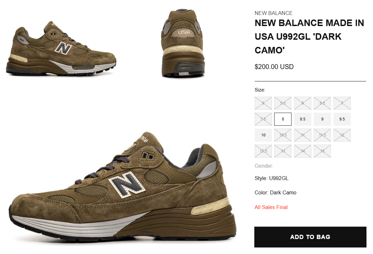Screen dimensions: 373x254
Task: Select size 8
Action: pos(283,119)
